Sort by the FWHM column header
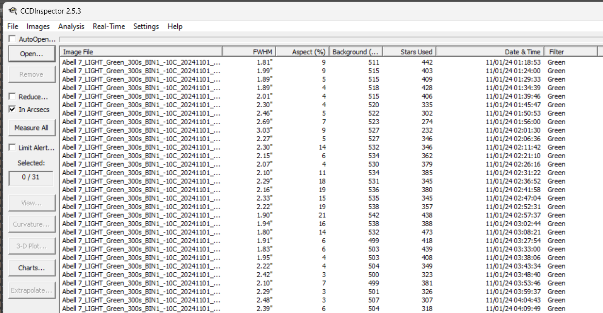Viewport: 603px width, 313px height. [x=249, y=51]
